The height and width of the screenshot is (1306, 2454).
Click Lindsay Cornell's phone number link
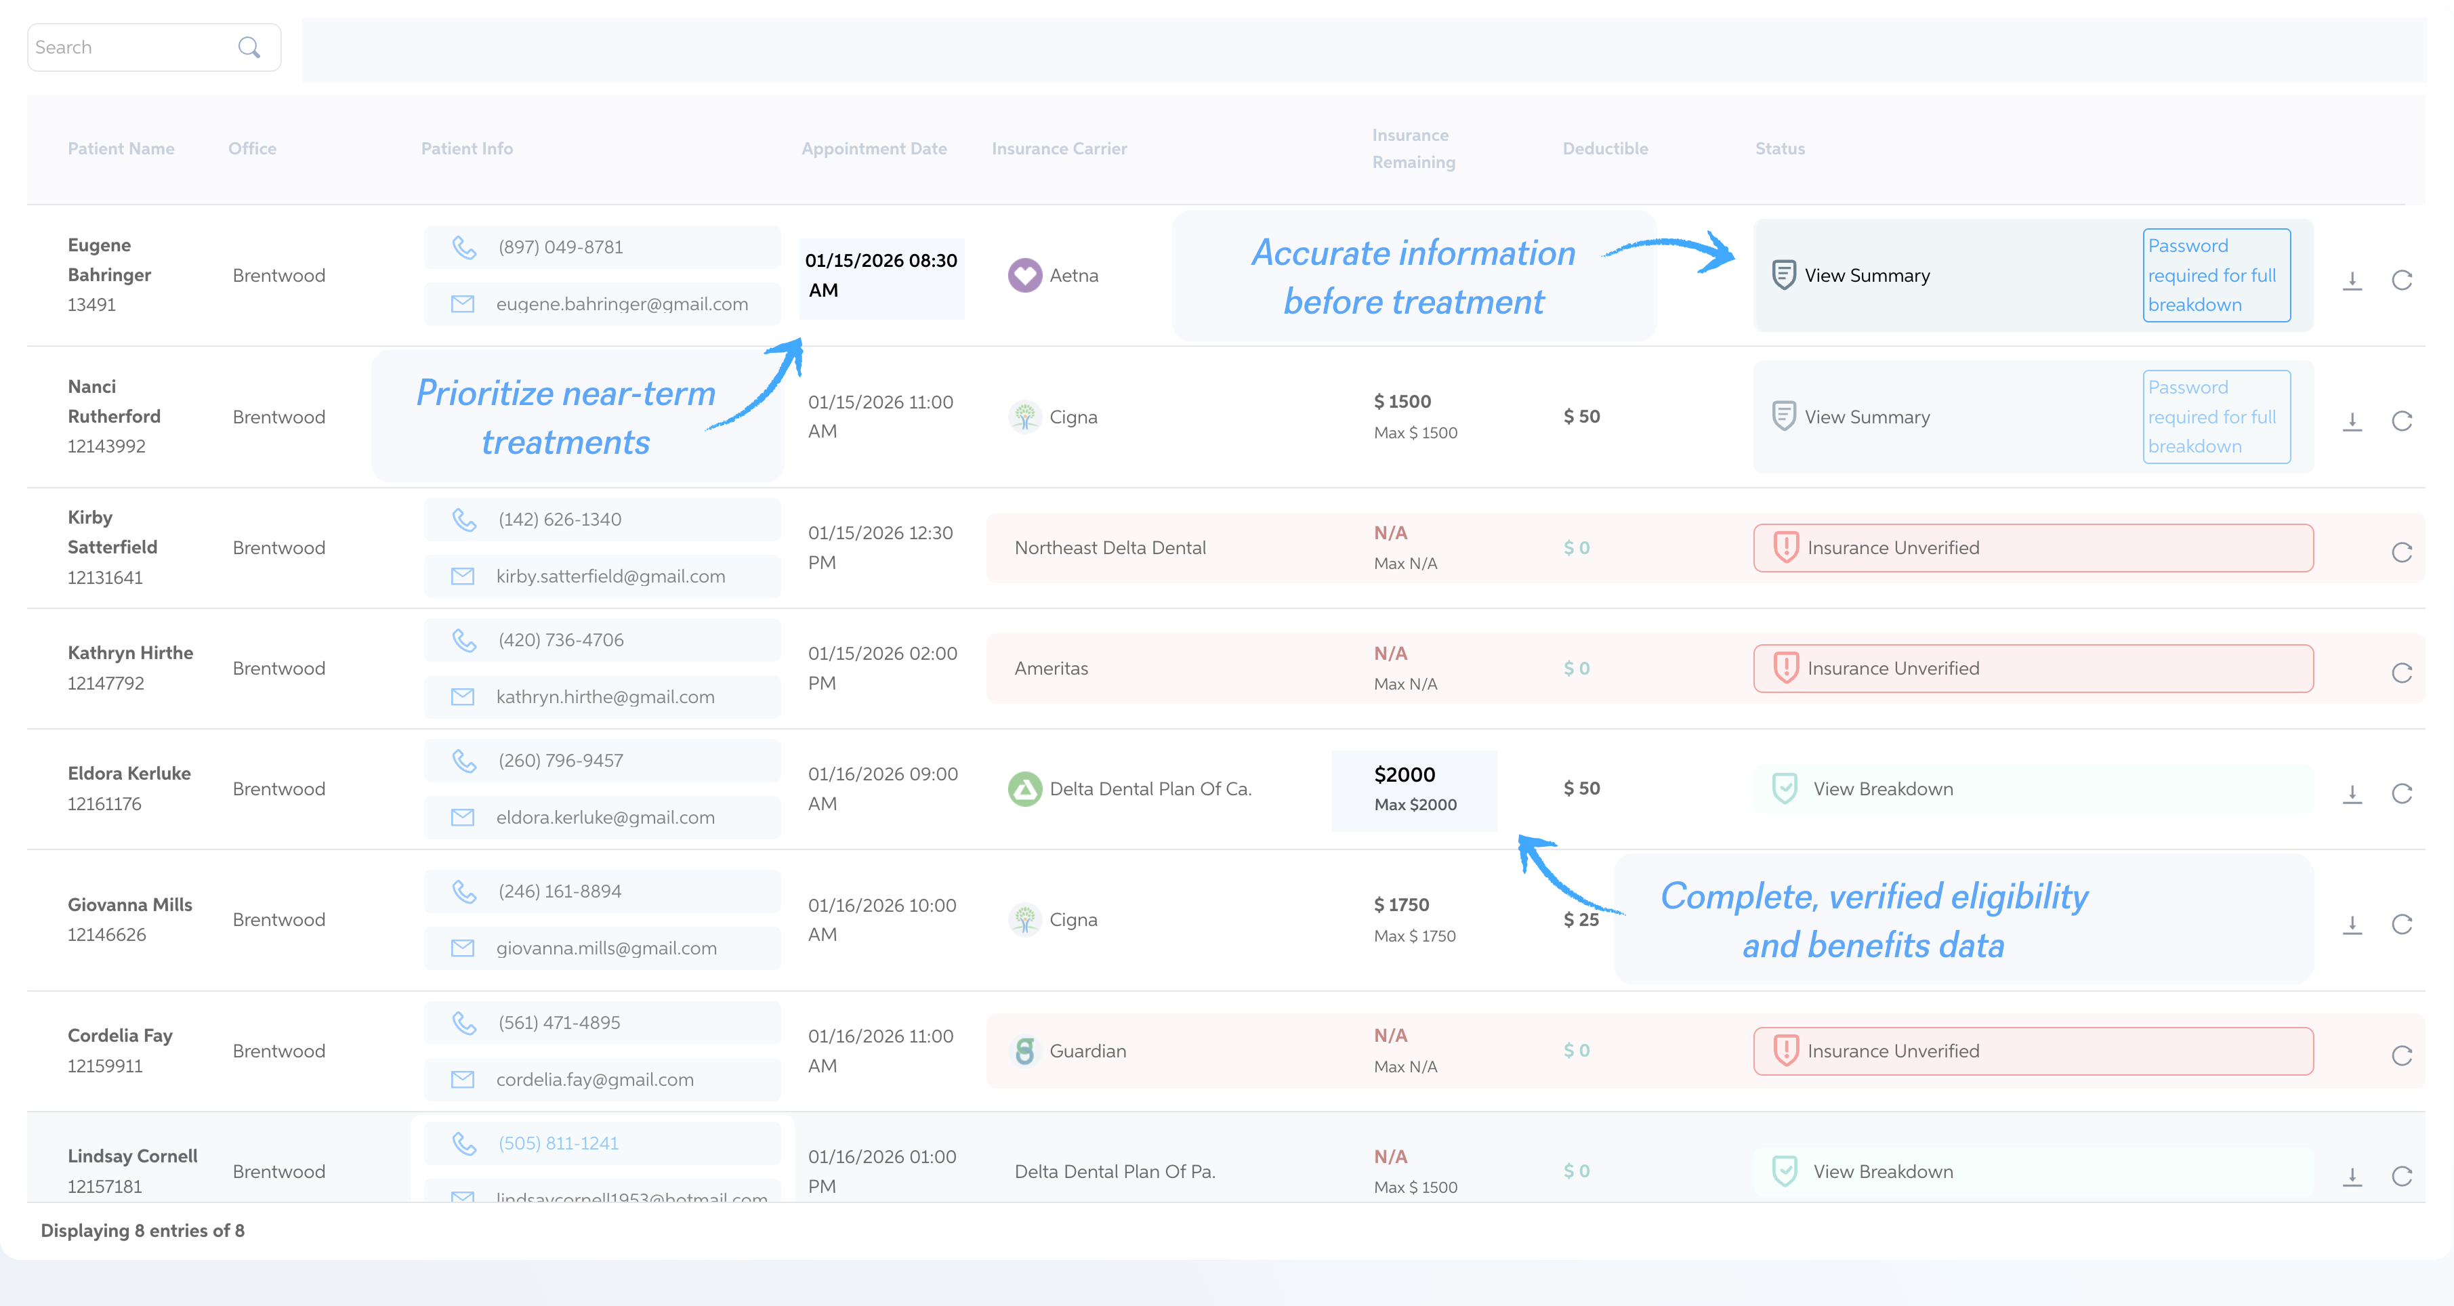click(x=558, y=1143)
